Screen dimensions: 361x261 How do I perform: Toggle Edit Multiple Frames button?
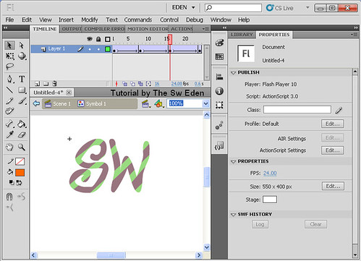pyautogui.click(x=140, y=84)
